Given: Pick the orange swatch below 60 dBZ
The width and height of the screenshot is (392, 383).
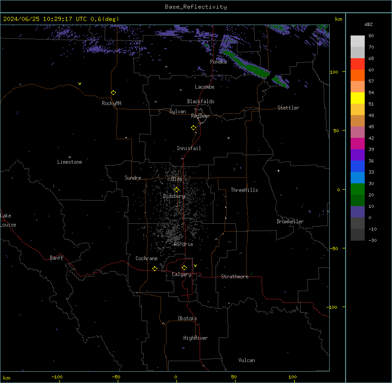Looking at the screenshot, I should 357,75.
